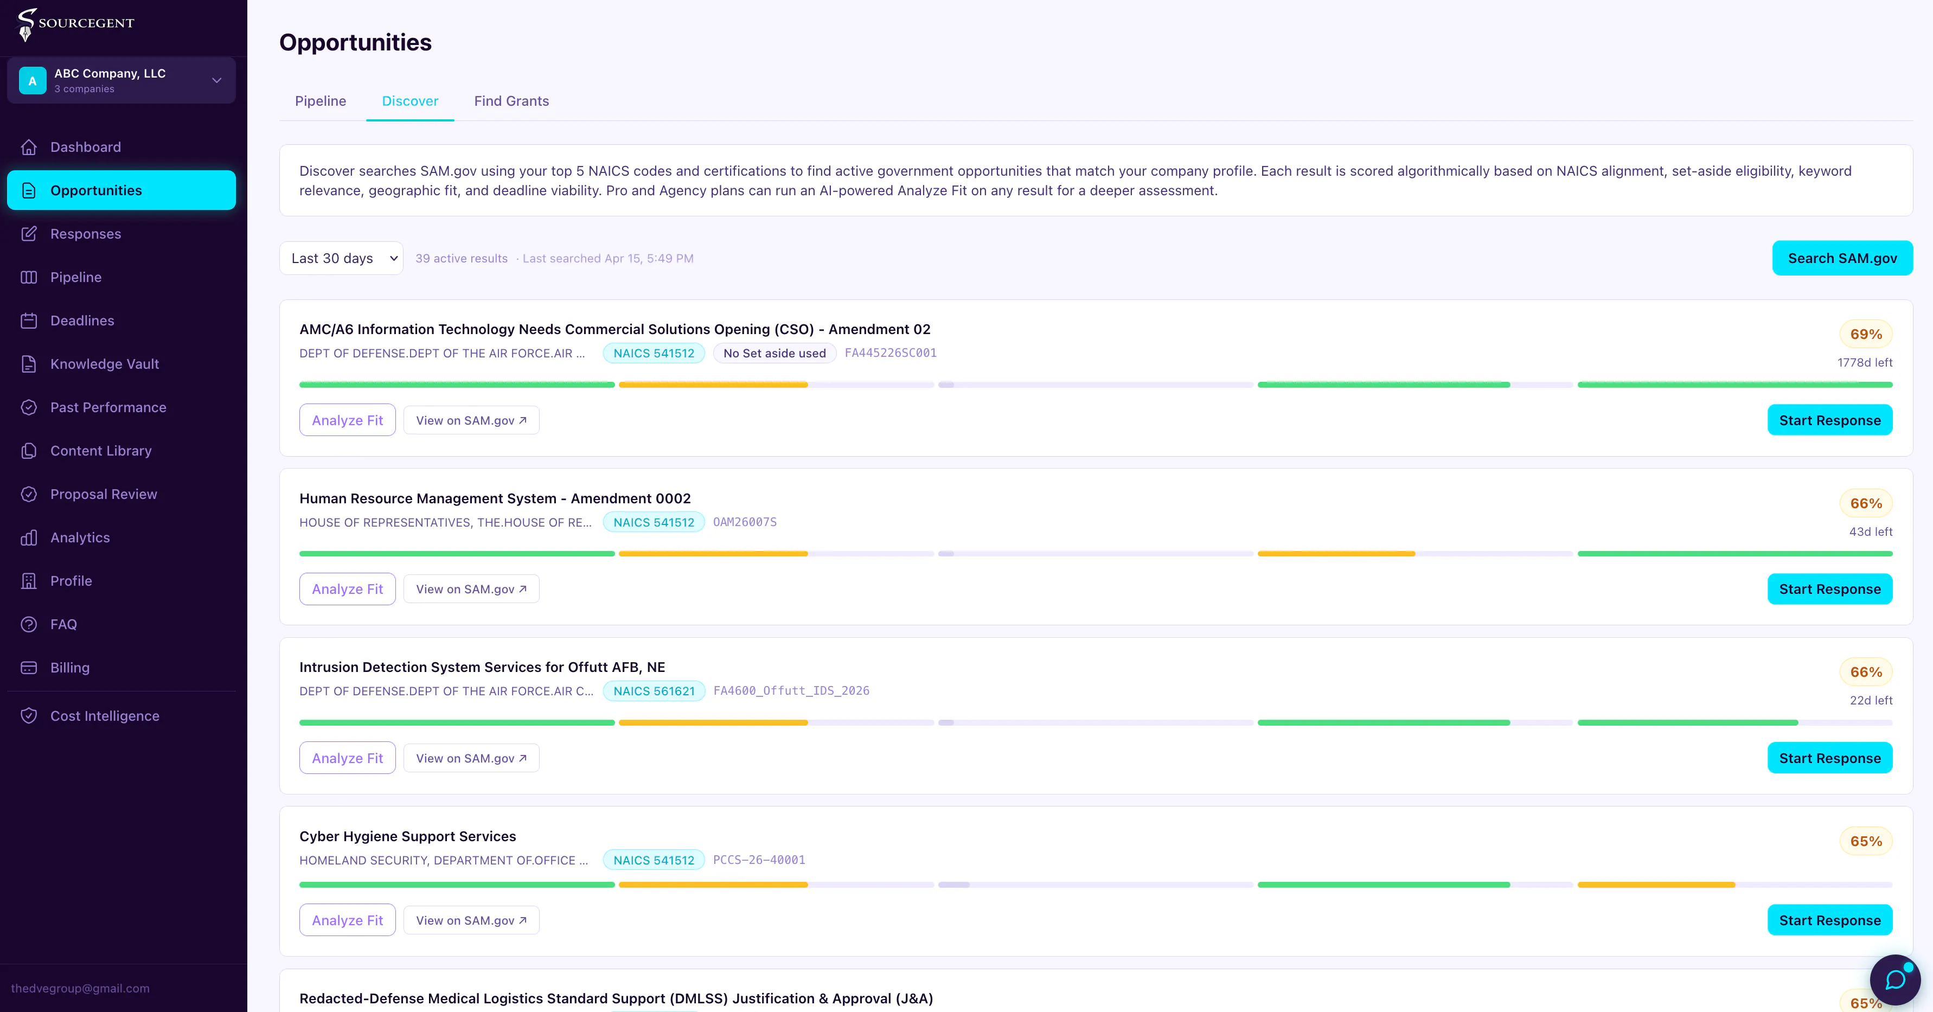Start Response for Cyber Hygiene Support Services
The height and width of the screenshot is (1012, 1933).
pyautogui.click(x=1829, y=920)
